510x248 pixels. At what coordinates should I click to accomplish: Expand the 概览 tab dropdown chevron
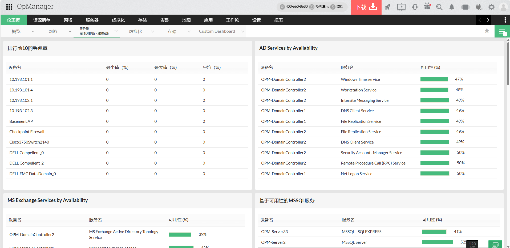(x=33, y=31)
